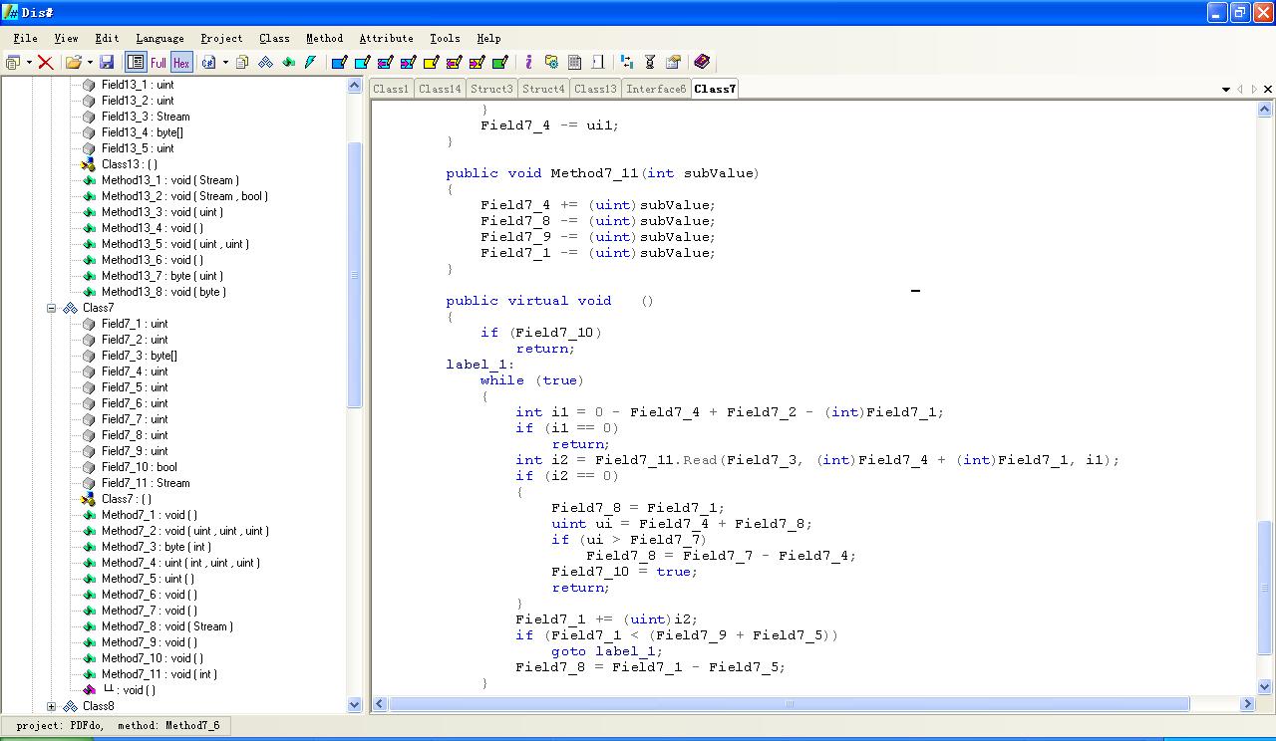Close the active code tab
This screenshot has height=741, width=1276.
point(1267,90)
